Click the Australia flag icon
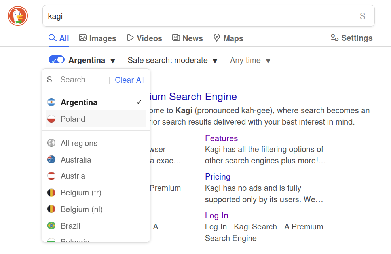391x254 pixels. pos(51,160)
